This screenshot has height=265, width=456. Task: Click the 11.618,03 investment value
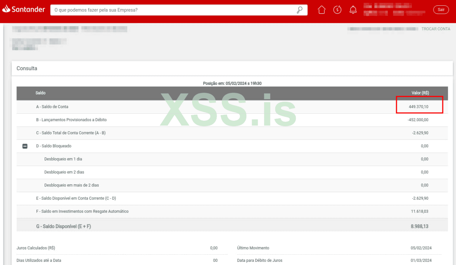tap(419, 212)
